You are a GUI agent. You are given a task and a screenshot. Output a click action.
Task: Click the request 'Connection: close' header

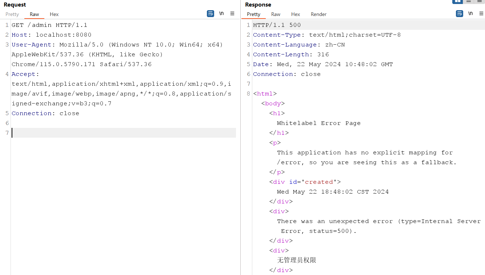click(45, 113)
